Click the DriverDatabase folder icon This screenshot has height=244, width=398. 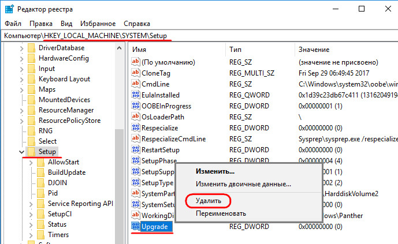click(31, 48)
